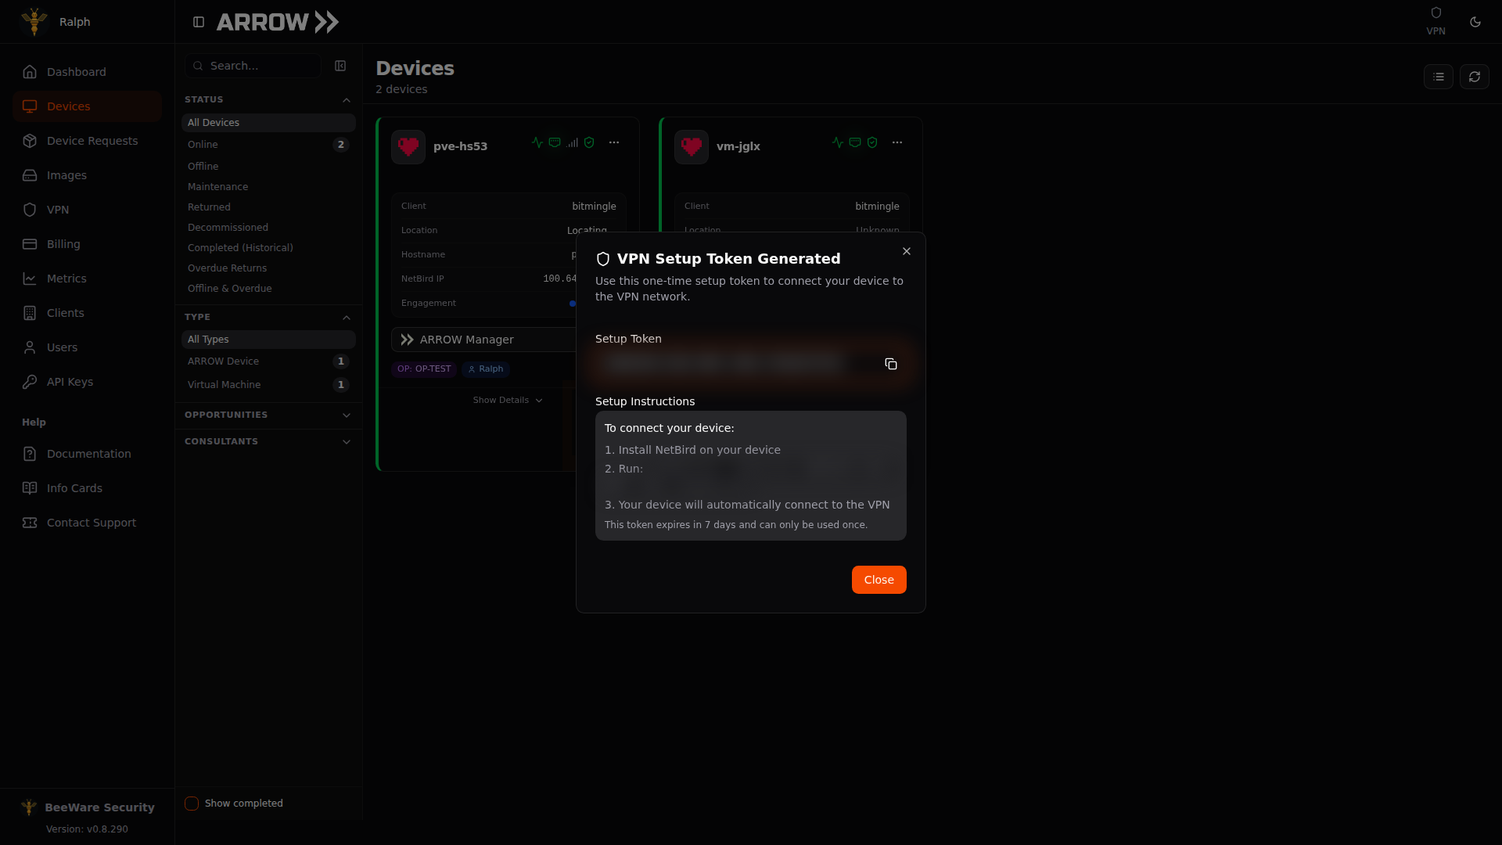Toggle dark mode moon icon
The height and width of the screenshot is (845, 1502).
1475,22
